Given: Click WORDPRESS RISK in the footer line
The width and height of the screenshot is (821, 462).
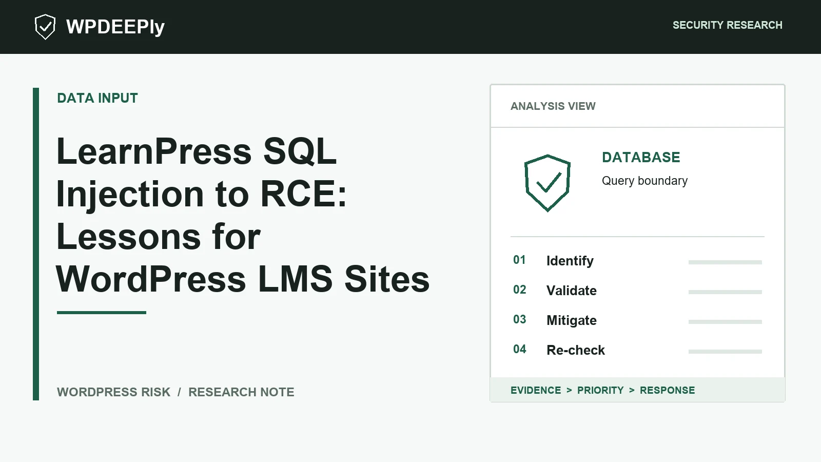Looking at the screenshot, I should click(113, 392).
